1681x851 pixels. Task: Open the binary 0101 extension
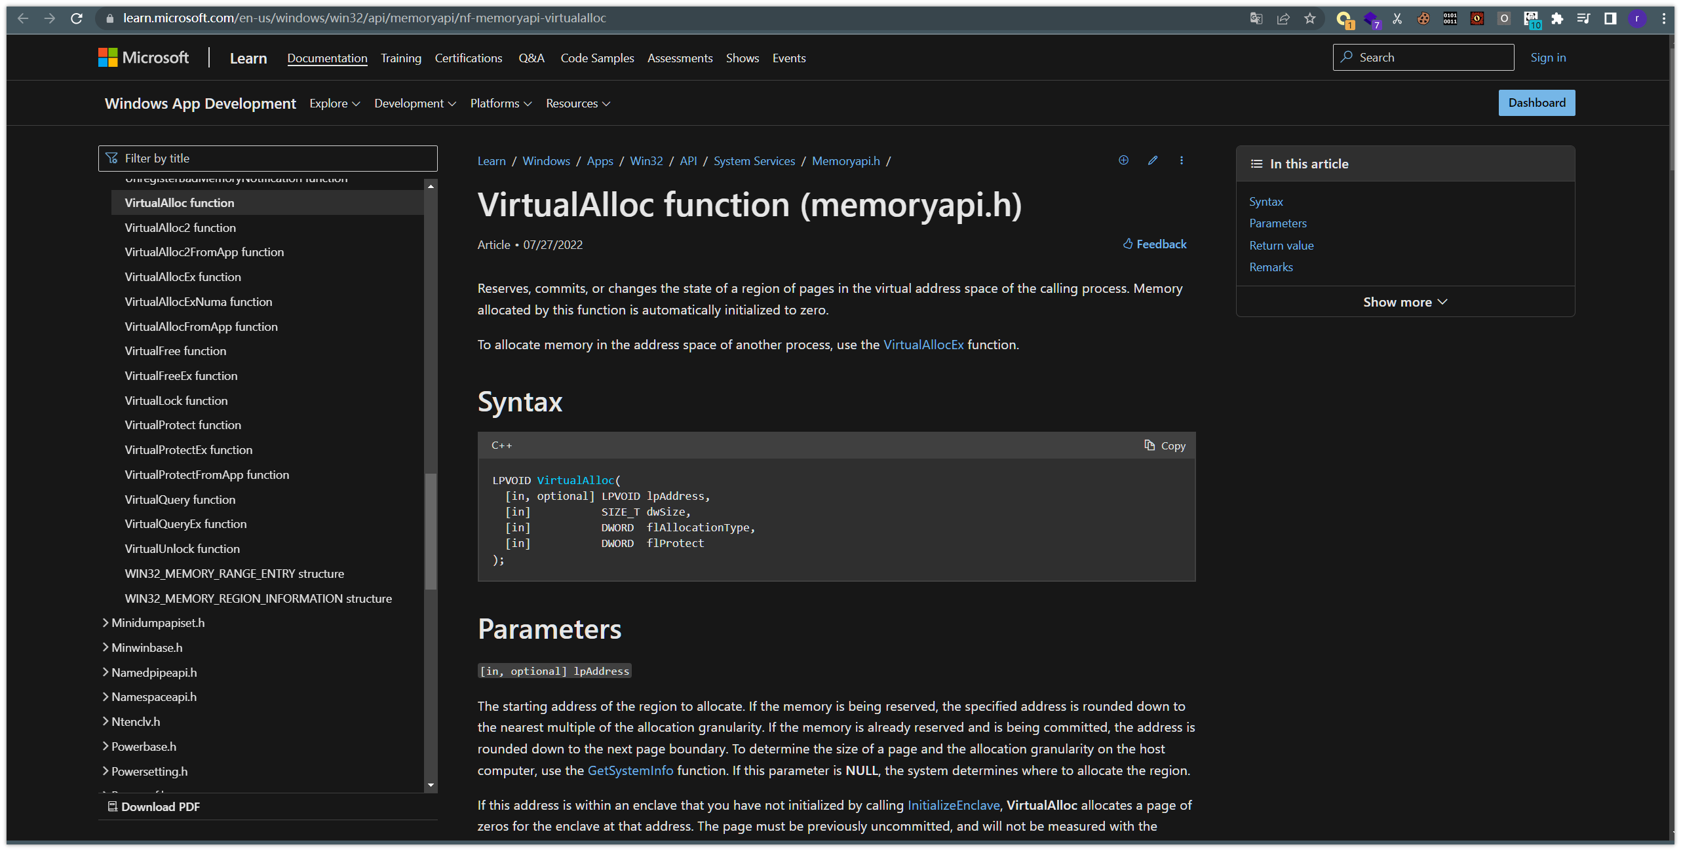pyautogui.click(x=1450, y=18)
